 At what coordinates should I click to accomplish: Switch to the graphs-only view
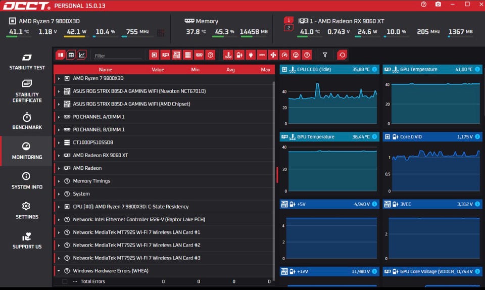(x=82, y=55)
